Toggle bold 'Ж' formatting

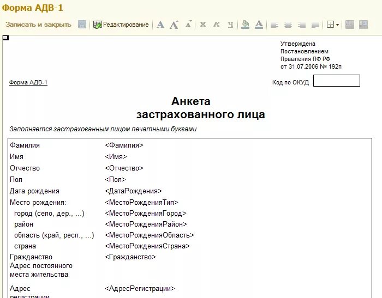tap(203, 25)
